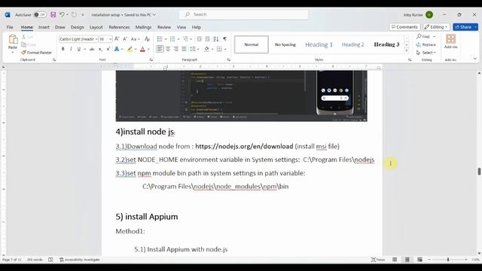Click the spelling proofing book icon
The width and height of the screenshot is (482, 271).
click(50, 260)
